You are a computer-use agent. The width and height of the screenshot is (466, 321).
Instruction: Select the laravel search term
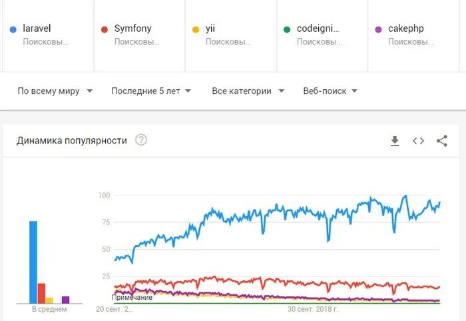(x=37, y=29)
